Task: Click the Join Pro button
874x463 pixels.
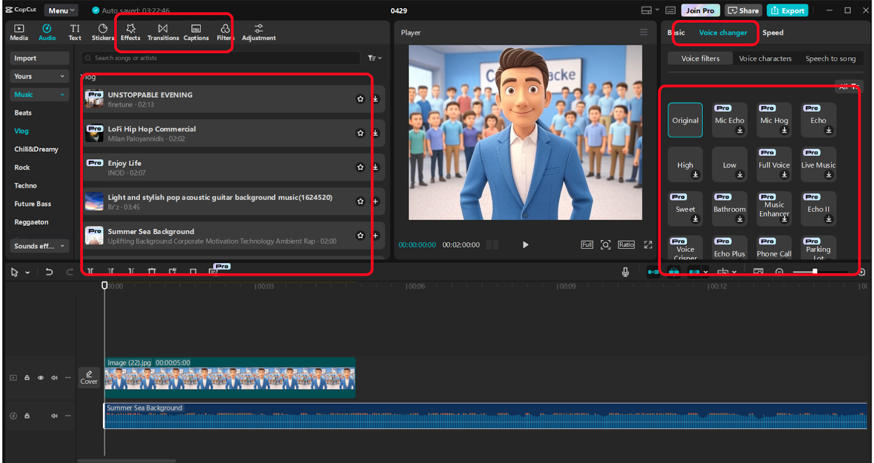Action: 700,10
